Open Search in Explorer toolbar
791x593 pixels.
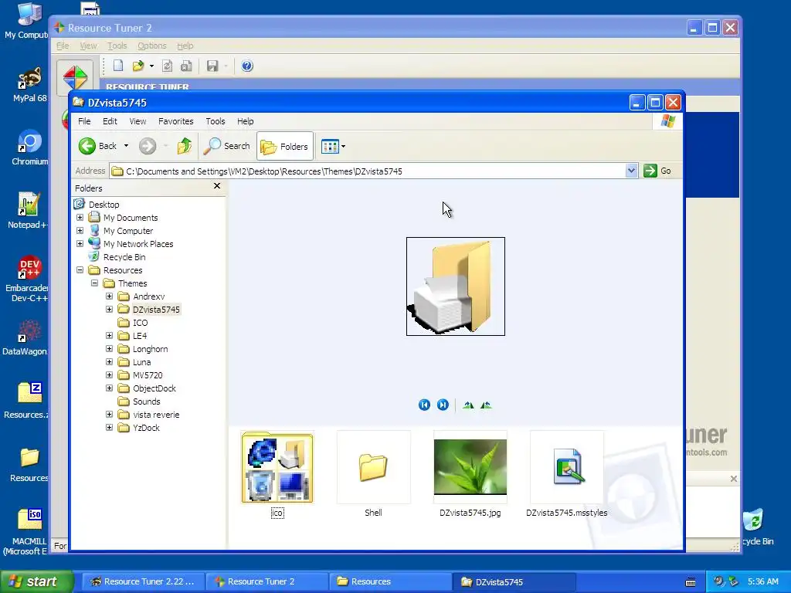[x=227, y=146]
